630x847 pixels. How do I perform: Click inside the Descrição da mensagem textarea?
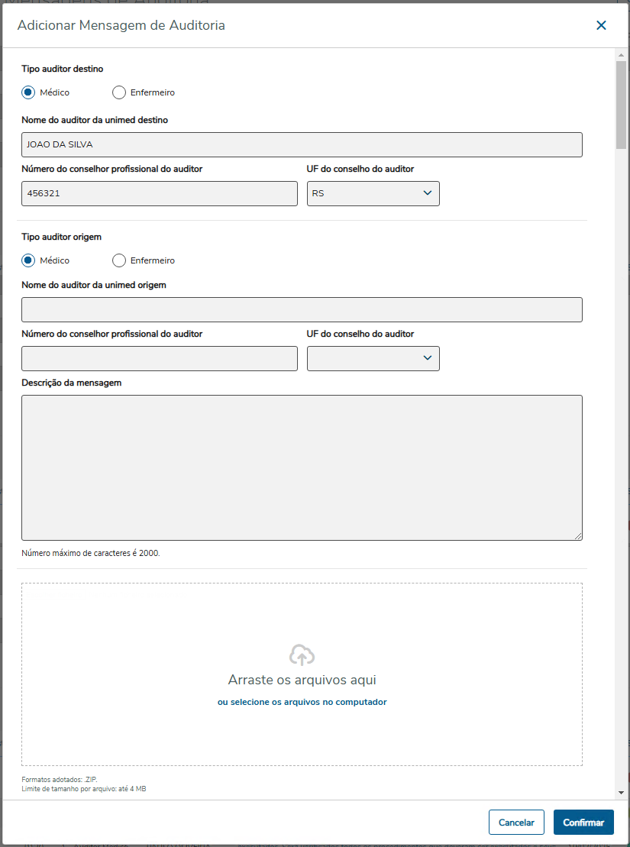302,467
